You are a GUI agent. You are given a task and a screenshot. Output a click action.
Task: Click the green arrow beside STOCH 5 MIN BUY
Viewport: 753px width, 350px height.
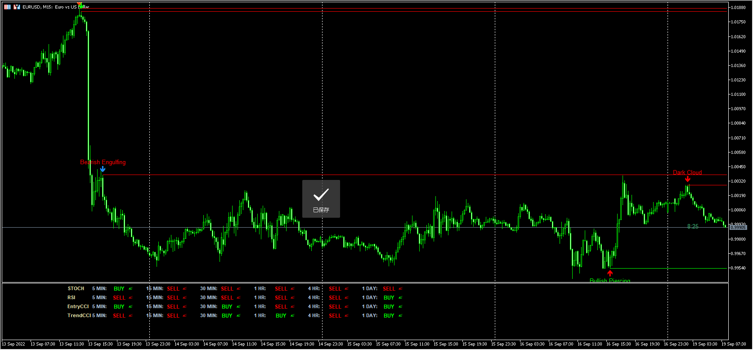[x=130, y=289]
